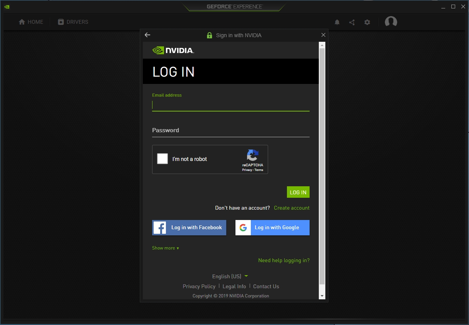Switch to the Home tab

click(31, 22)
